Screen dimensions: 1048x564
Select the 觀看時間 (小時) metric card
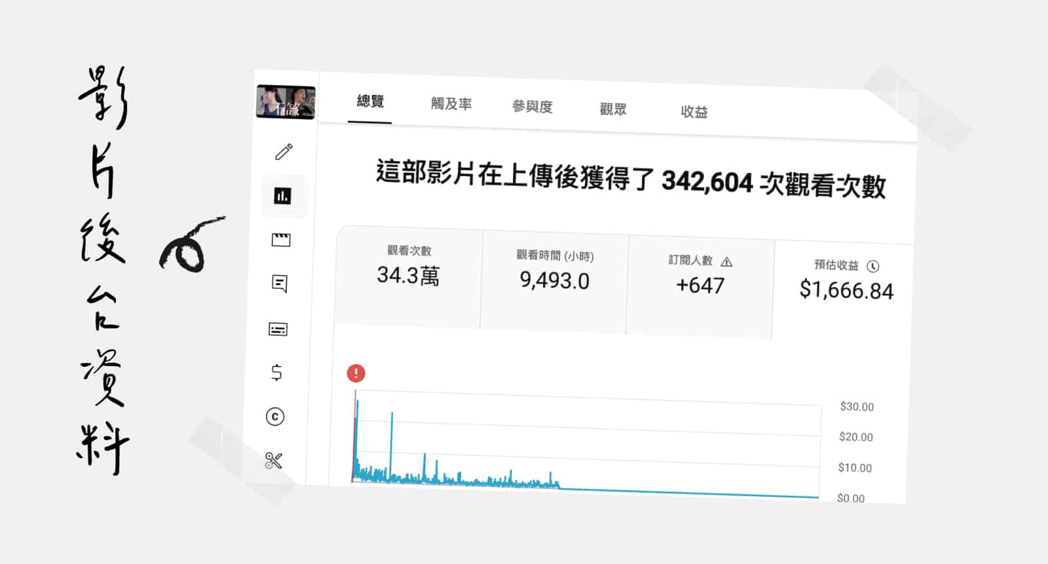[x=555, y=273]
